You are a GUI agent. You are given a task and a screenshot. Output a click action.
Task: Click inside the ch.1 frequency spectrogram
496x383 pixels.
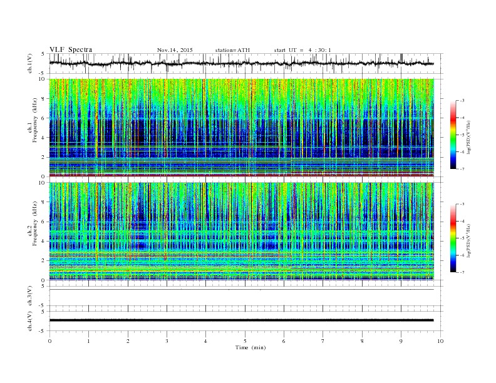(242, 128)
